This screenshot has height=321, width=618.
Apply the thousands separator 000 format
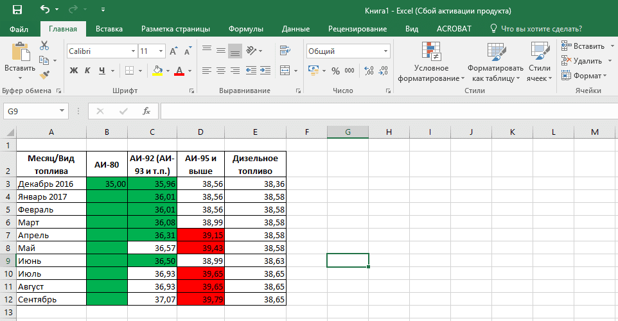pyautogui.click(x=349, y=71)
